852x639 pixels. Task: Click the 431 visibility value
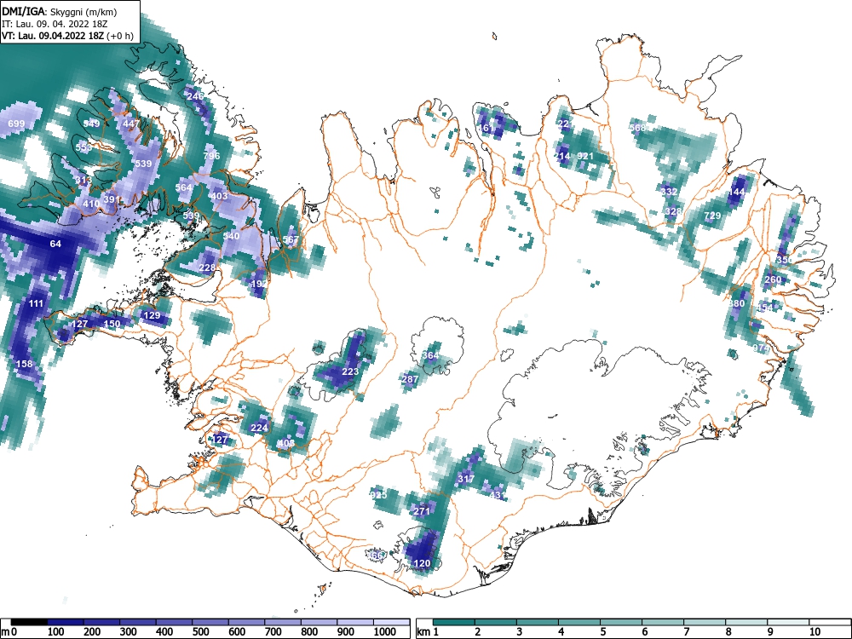pyautogui.click(x=498, y=495)
